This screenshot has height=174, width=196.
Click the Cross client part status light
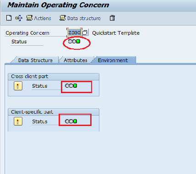(71, 86)
